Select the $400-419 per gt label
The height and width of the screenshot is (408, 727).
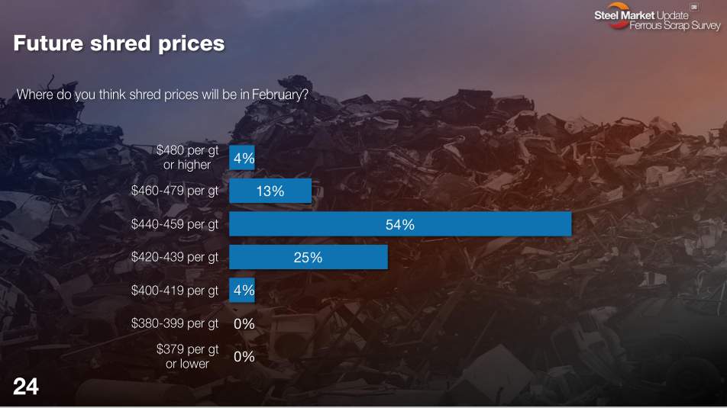(x=175, y=291)
